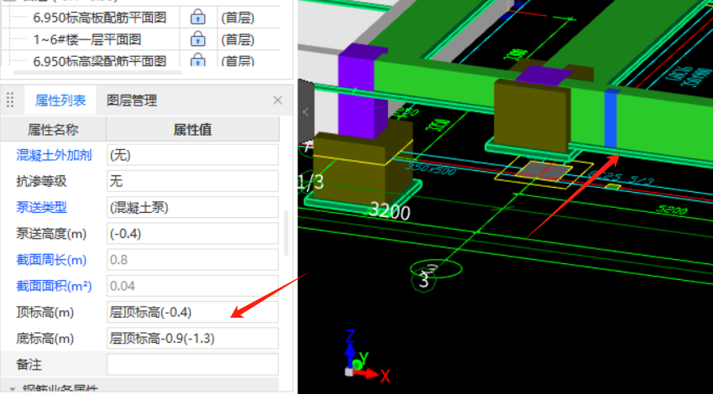Edit 泵送高度(m) value field

(192, 234)
